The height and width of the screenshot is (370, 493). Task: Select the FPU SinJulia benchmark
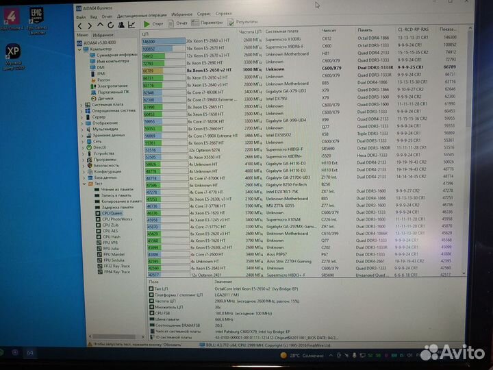pos(111,260)
